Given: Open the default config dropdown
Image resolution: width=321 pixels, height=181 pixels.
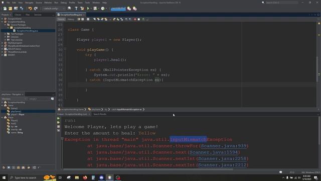Looking at the screenshot, I should coord(54,9).
